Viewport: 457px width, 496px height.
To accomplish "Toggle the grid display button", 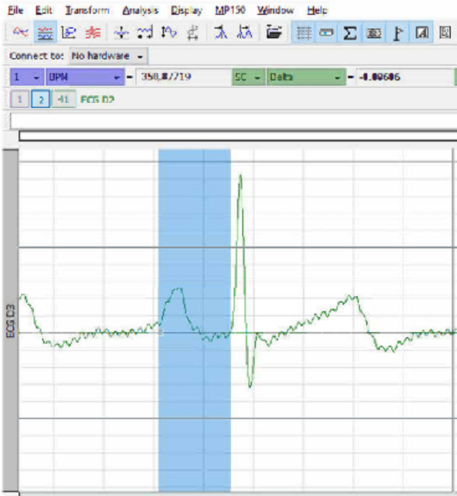I will point(303,33).
